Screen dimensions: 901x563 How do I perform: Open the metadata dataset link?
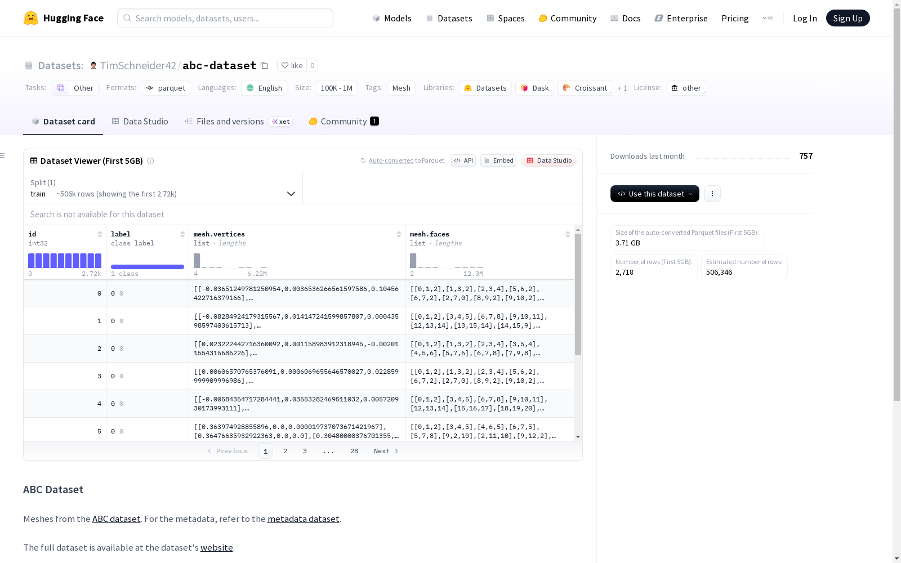(304, 519)
